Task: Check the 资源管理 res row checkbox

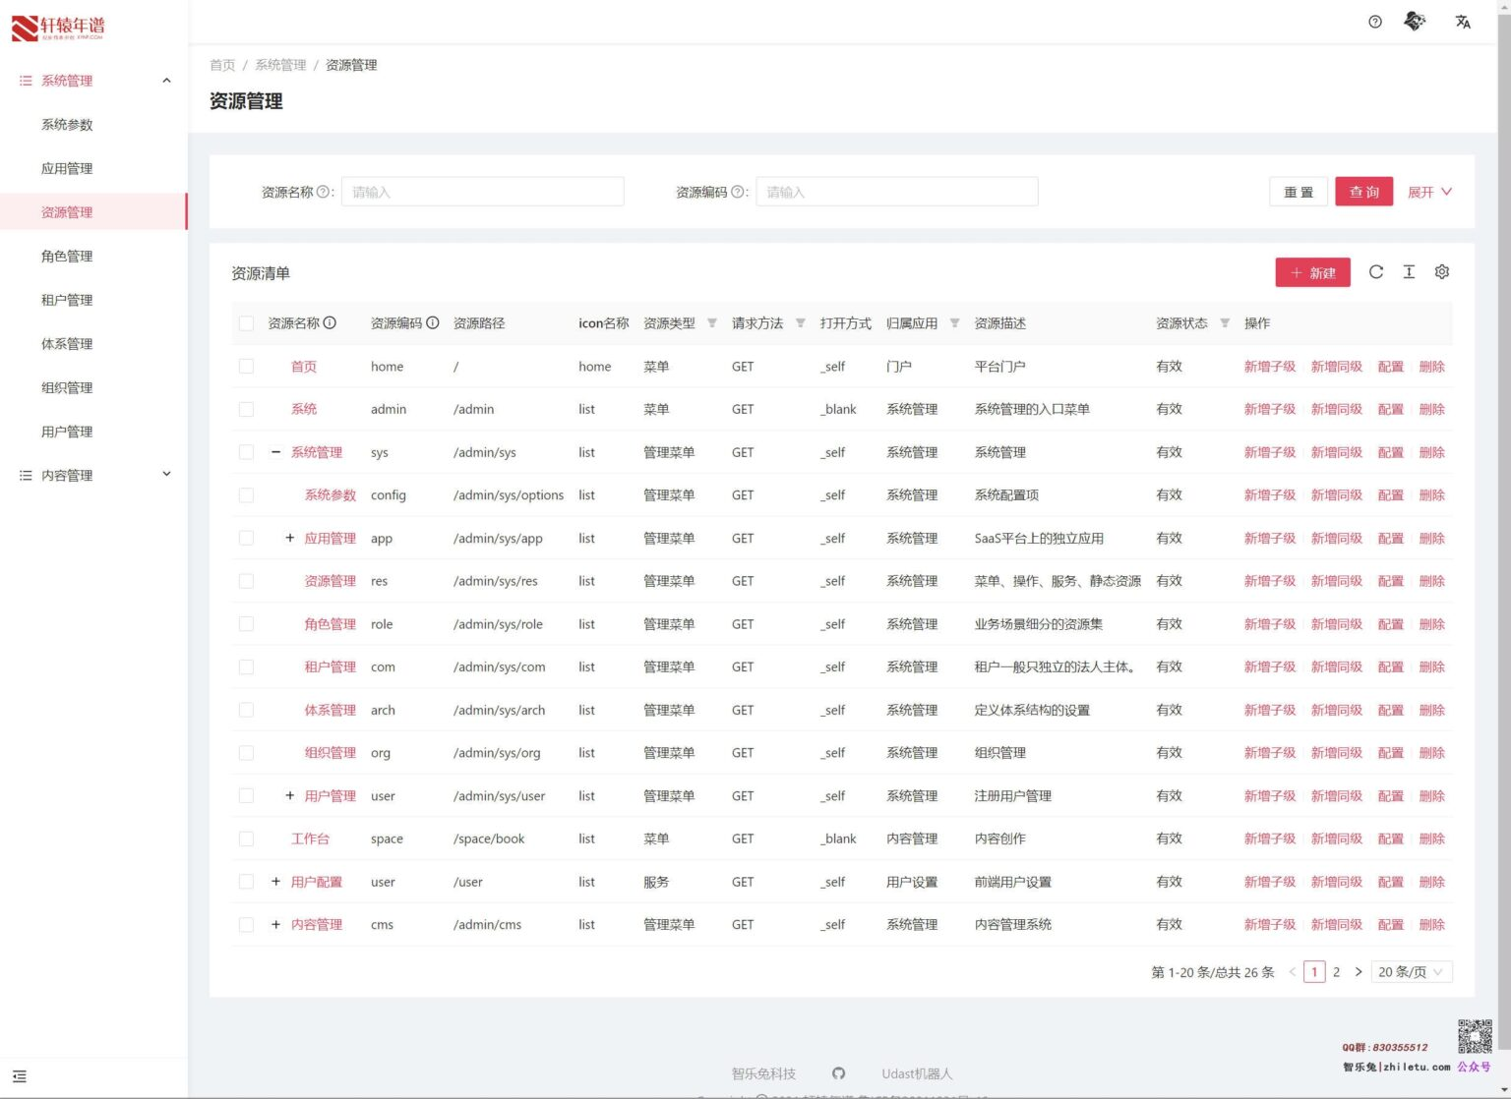Action: (x=246, y=581)
